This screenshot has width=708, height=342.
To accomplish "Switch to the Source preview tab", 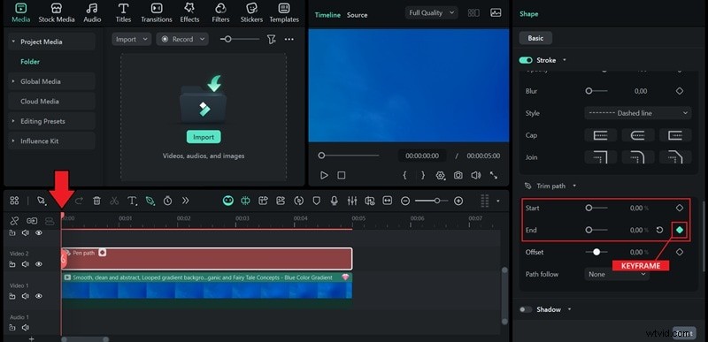I will pyautogui.click(x=357, y=15).
